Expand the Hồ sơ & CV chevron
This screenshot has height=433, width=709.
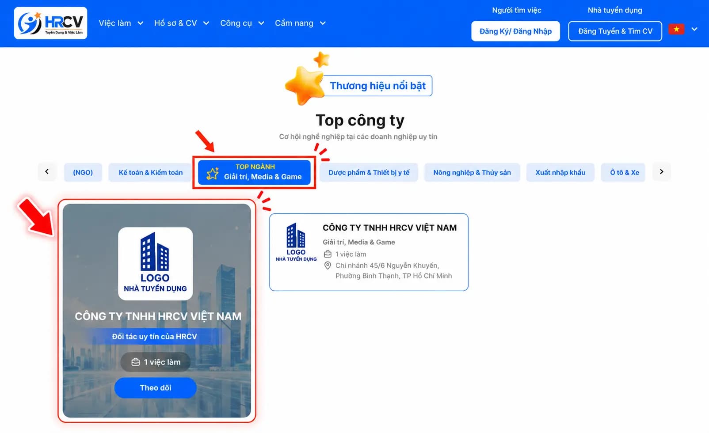click(206, 23)
